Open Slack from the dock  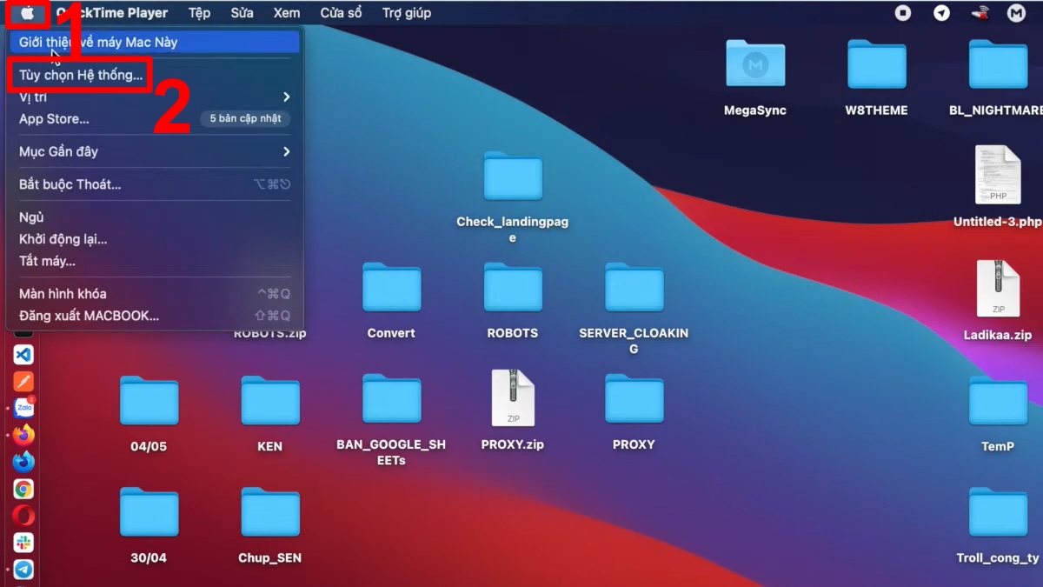[23, 543]
